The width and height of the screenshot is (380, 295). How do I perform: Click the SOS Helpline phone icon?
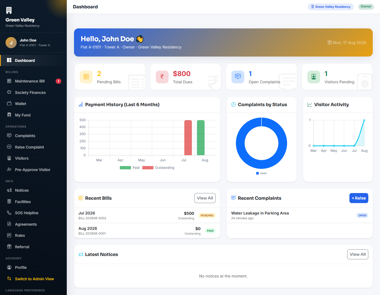point(9,213)
